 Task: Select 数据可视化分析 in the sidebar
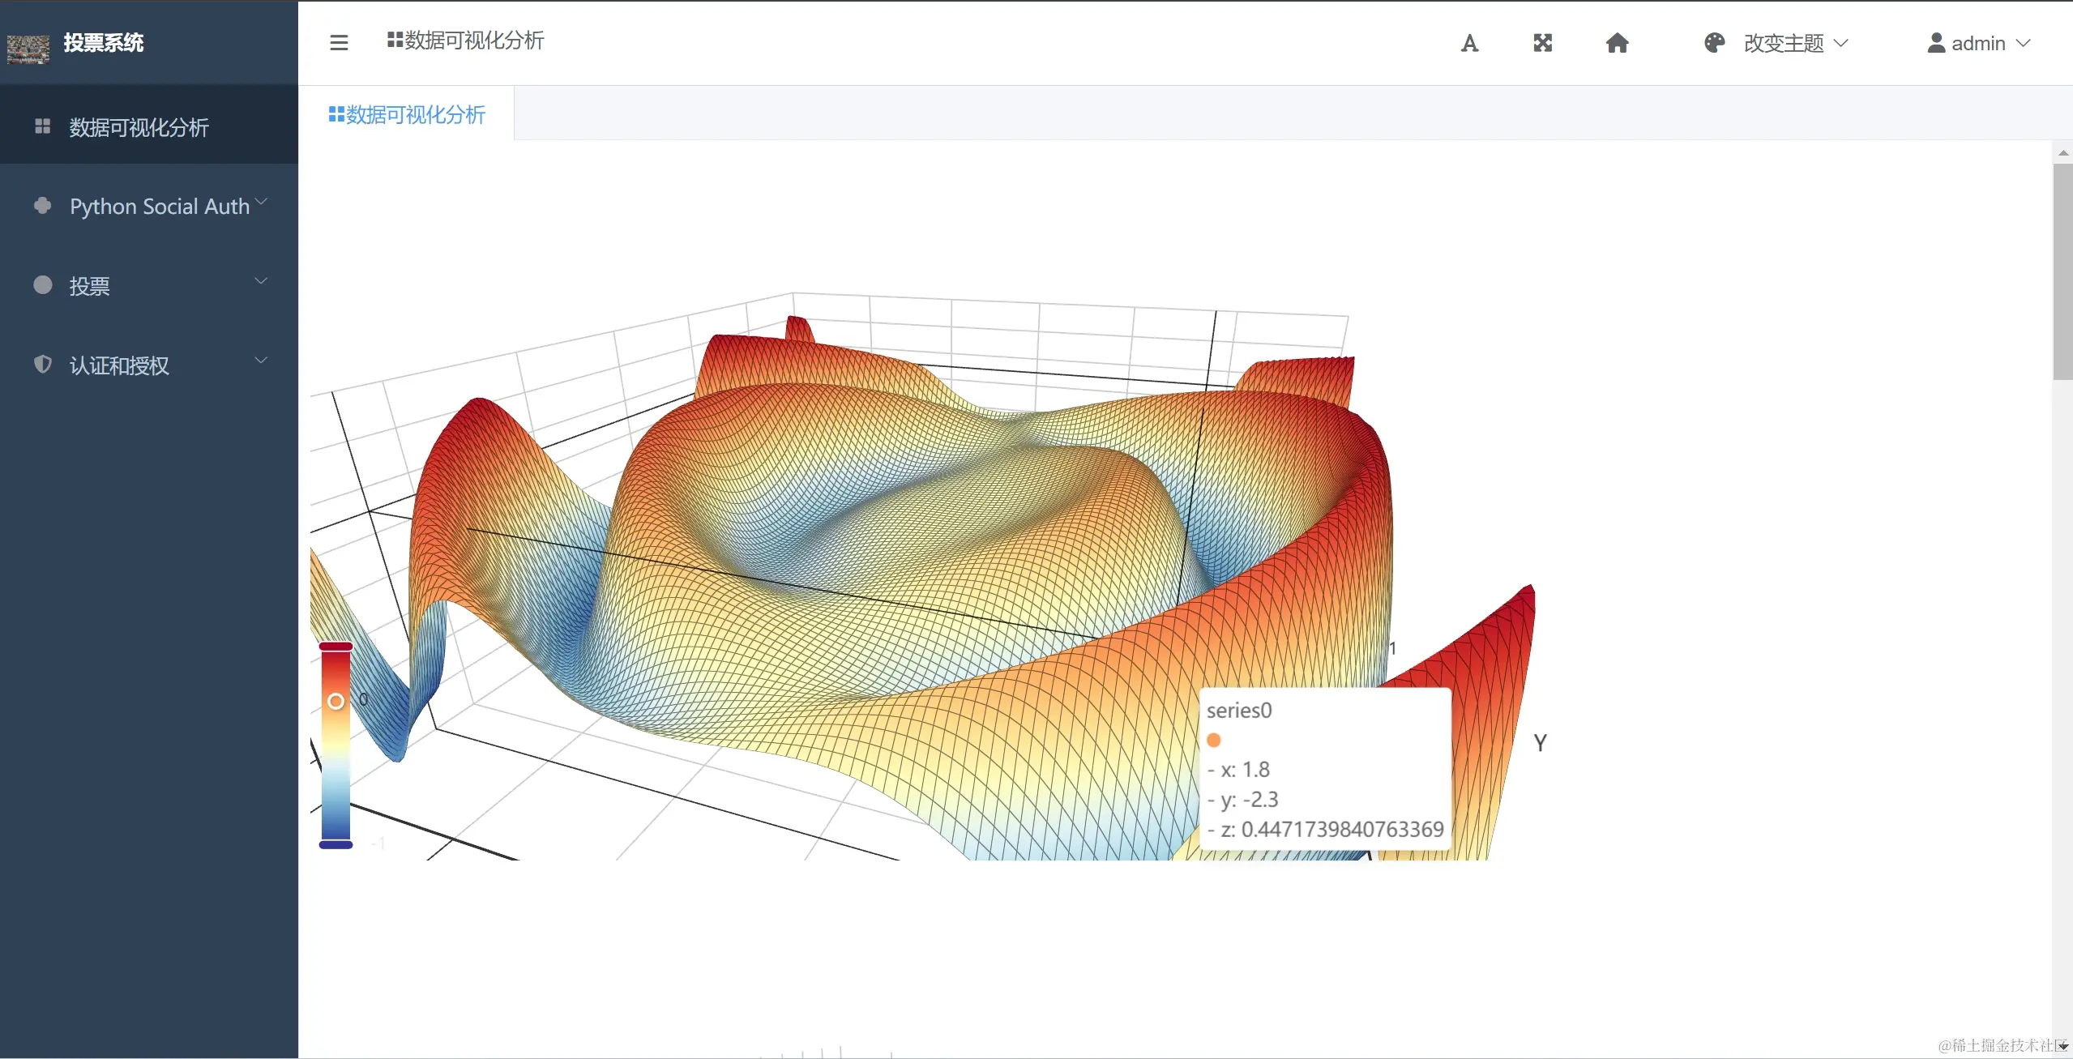139,127
